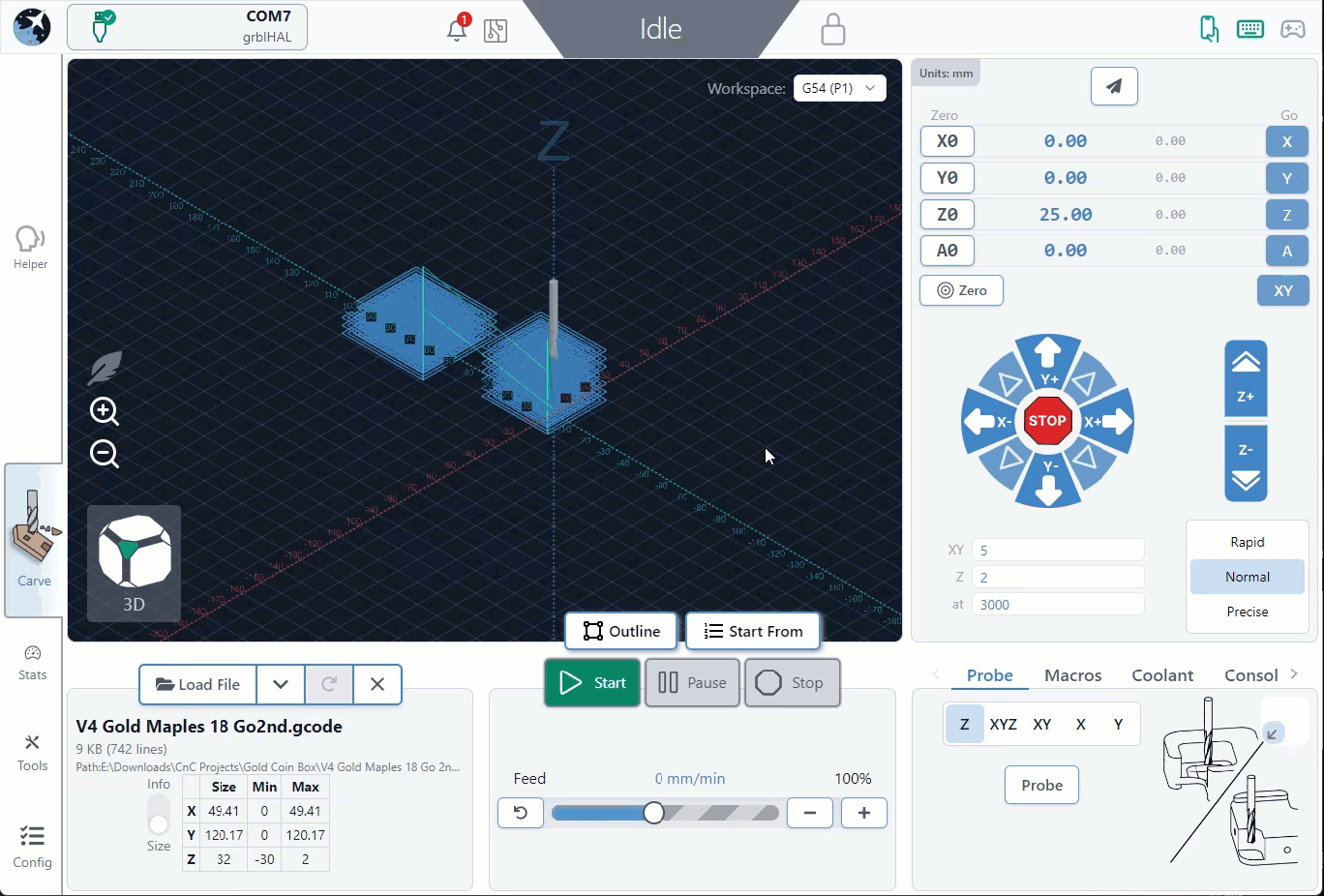1324x896 pixels.
Task: Click the Outline button
Action: click(x=622, y=631)
